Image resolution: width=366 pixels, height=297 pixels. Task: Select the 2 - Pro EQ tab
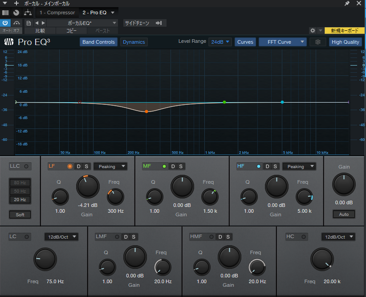(x=94, y=12)
